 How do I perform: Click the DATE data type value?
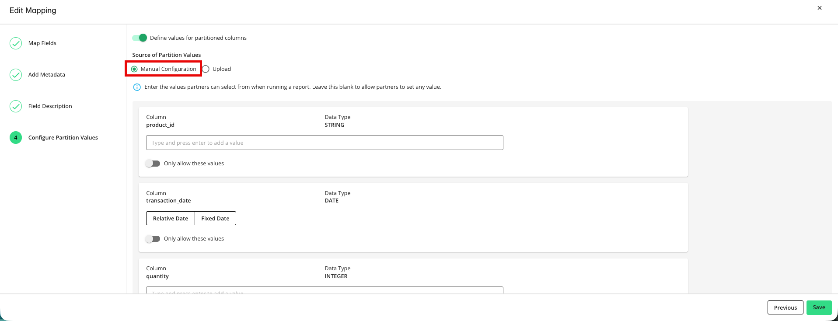coord(332,201)
